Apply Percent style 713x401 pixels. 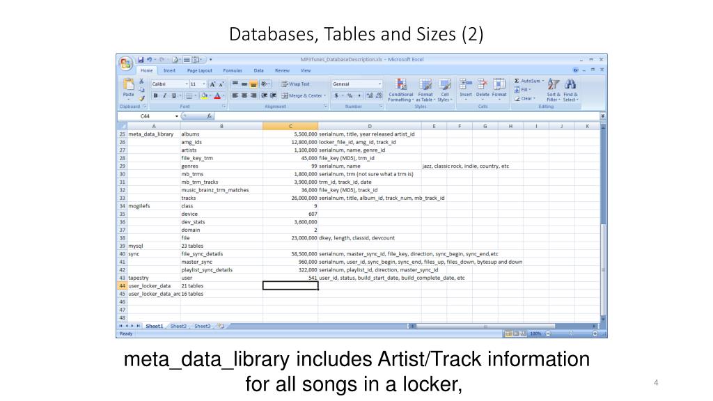coord(350,95)
